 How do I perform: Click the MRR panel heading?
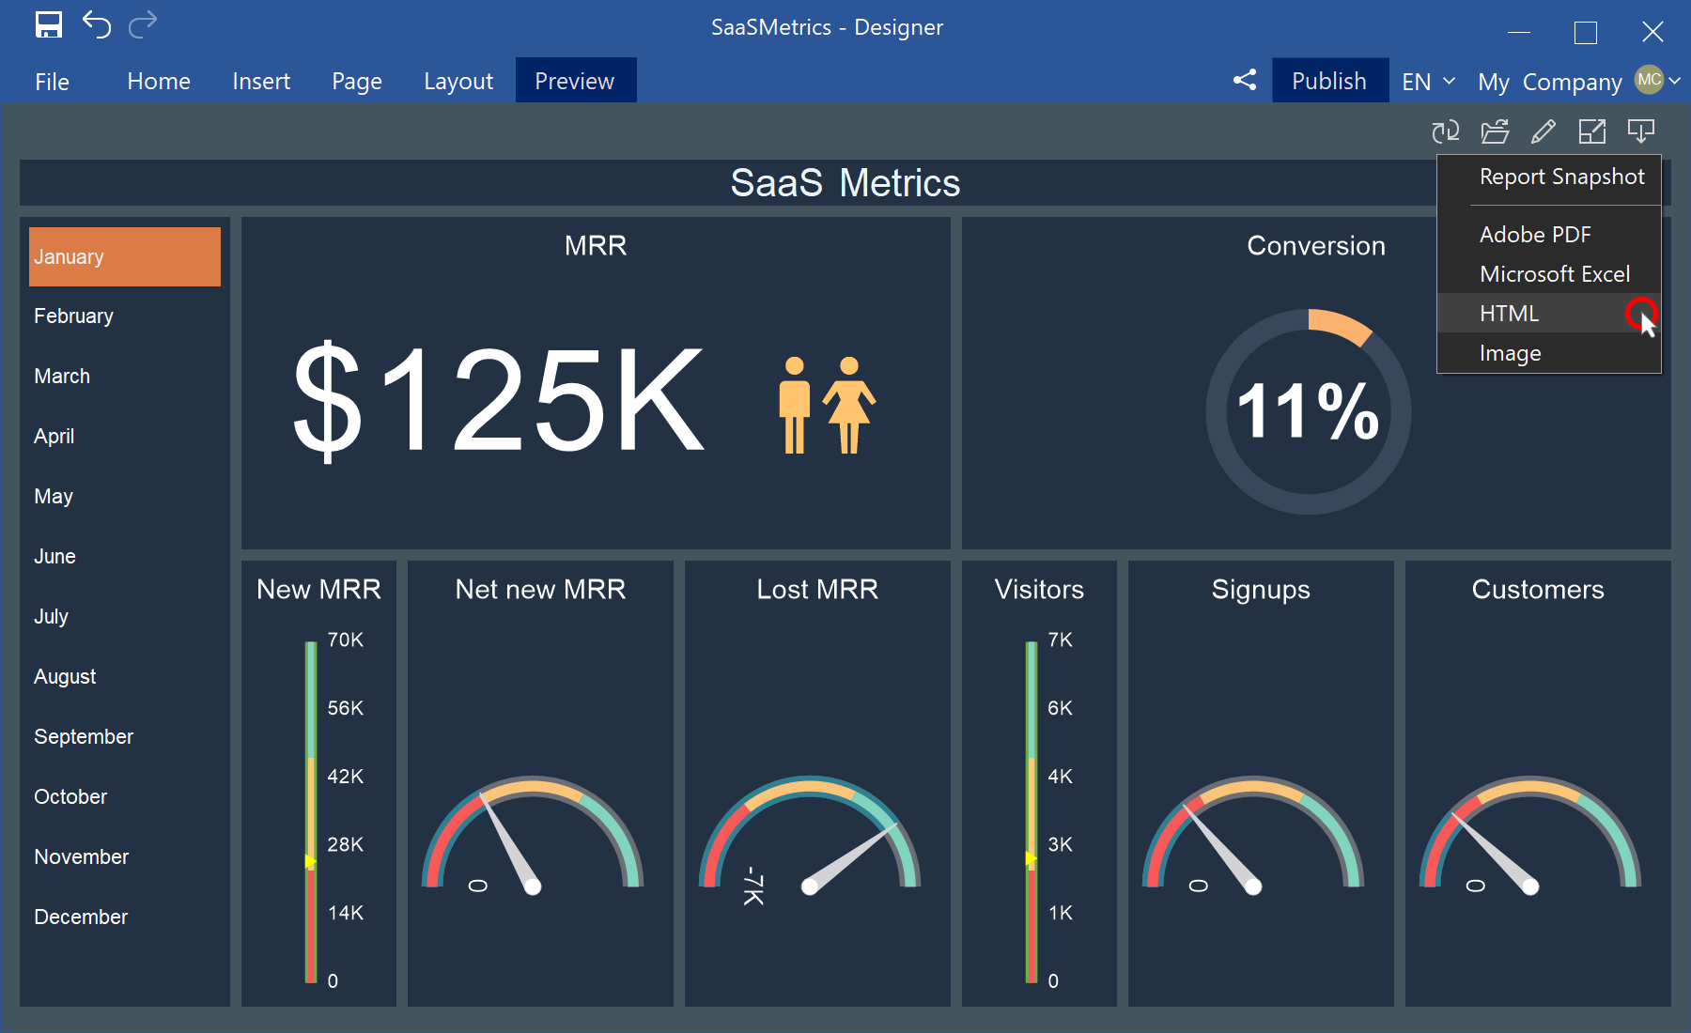(x=596, y=246)
